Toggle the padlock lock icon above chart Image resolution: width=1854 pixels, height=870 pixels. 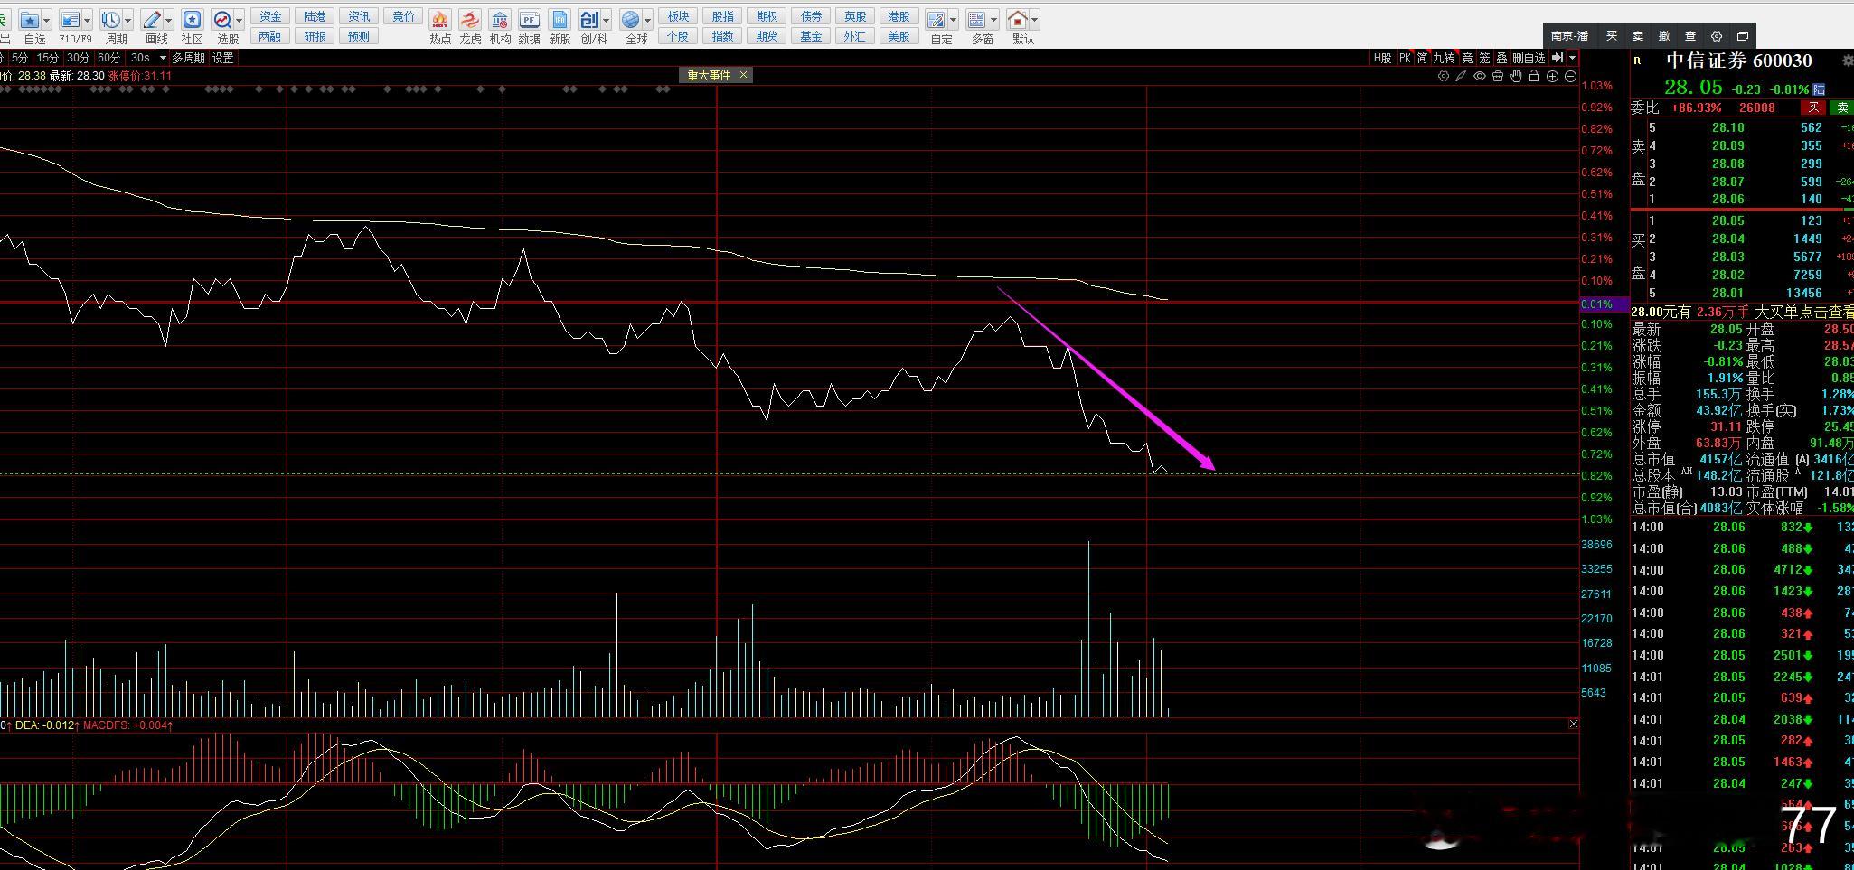click(x=1534, y=76)
